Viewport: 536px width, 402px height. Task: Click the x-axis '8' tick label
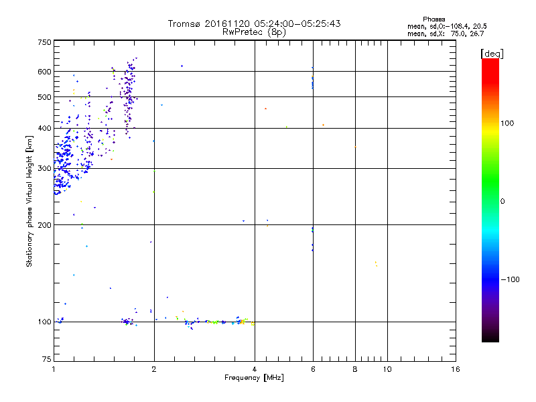point(355,369)
